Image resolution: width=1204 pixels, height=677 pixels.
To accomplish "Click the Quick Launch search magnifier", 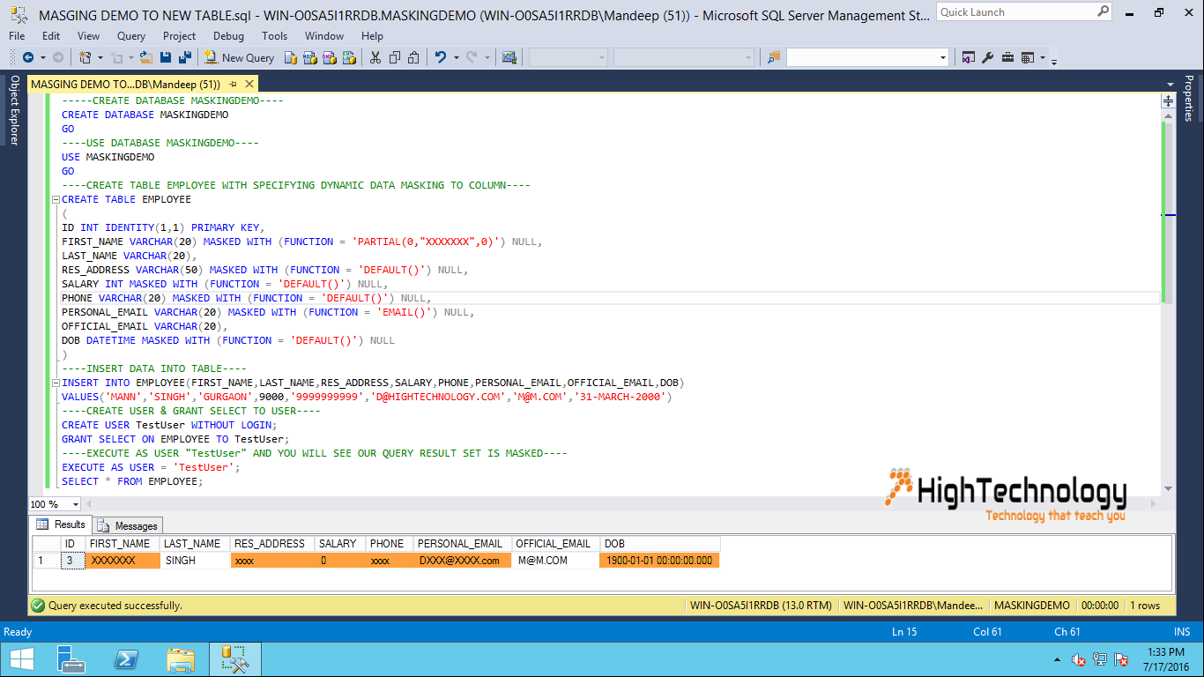I will click(x=1103, y=11).
